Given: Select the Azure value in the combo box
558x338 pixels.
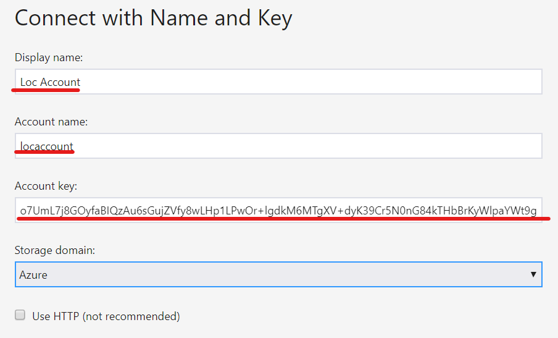Looking at the screenshot, I should pos(33,275).
